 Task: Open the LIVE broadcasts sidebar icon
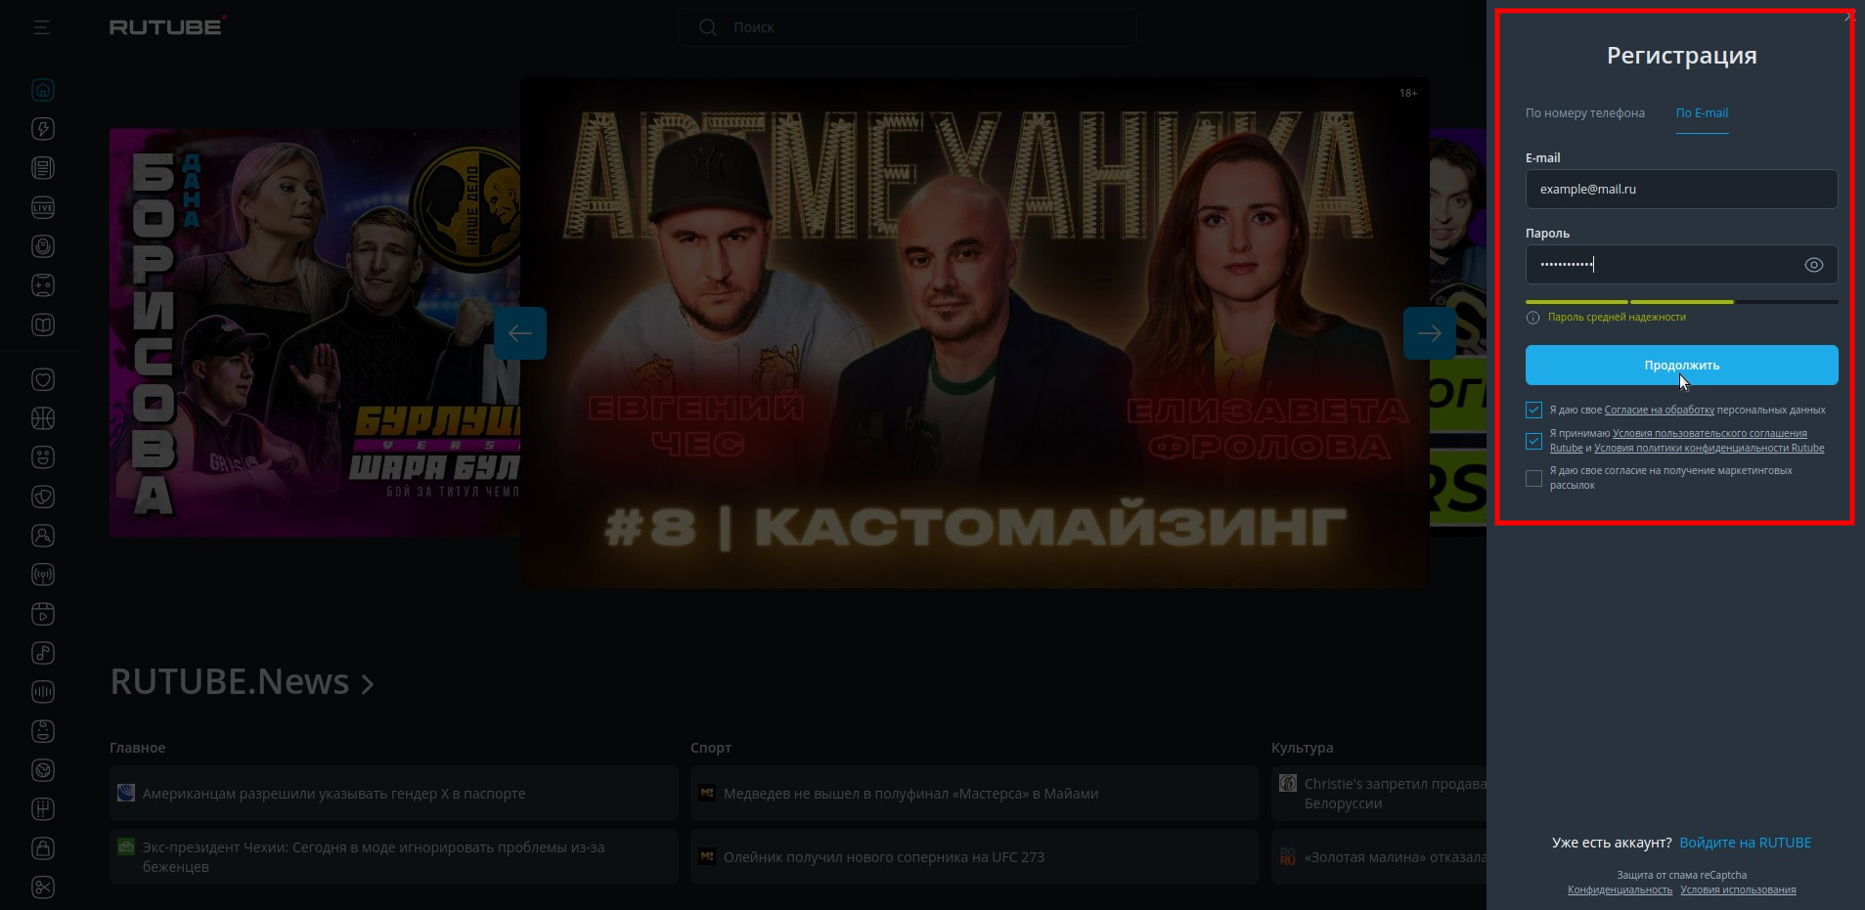coord(43,207)
